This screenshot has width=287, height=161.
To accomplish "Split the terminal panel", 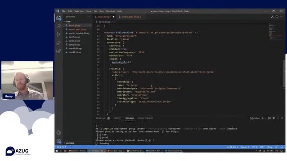I will (x=269, y=118).
